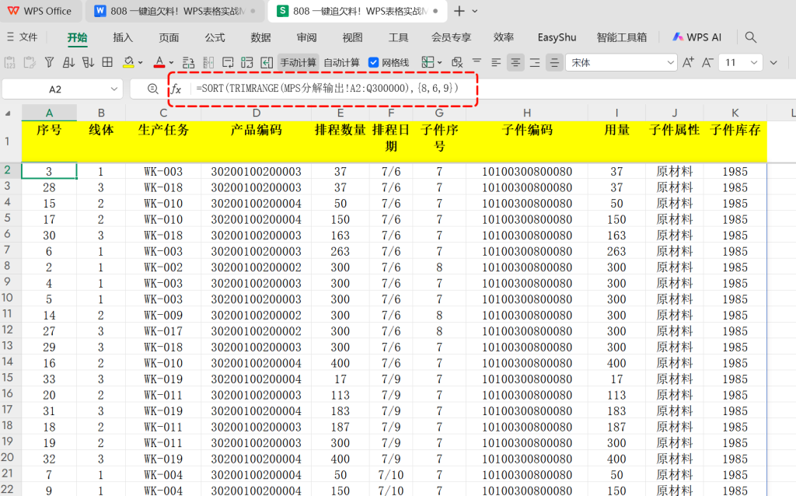796x496 pixels.
Task: Apply yellow fill color bucket
Action: coord(128,62)
